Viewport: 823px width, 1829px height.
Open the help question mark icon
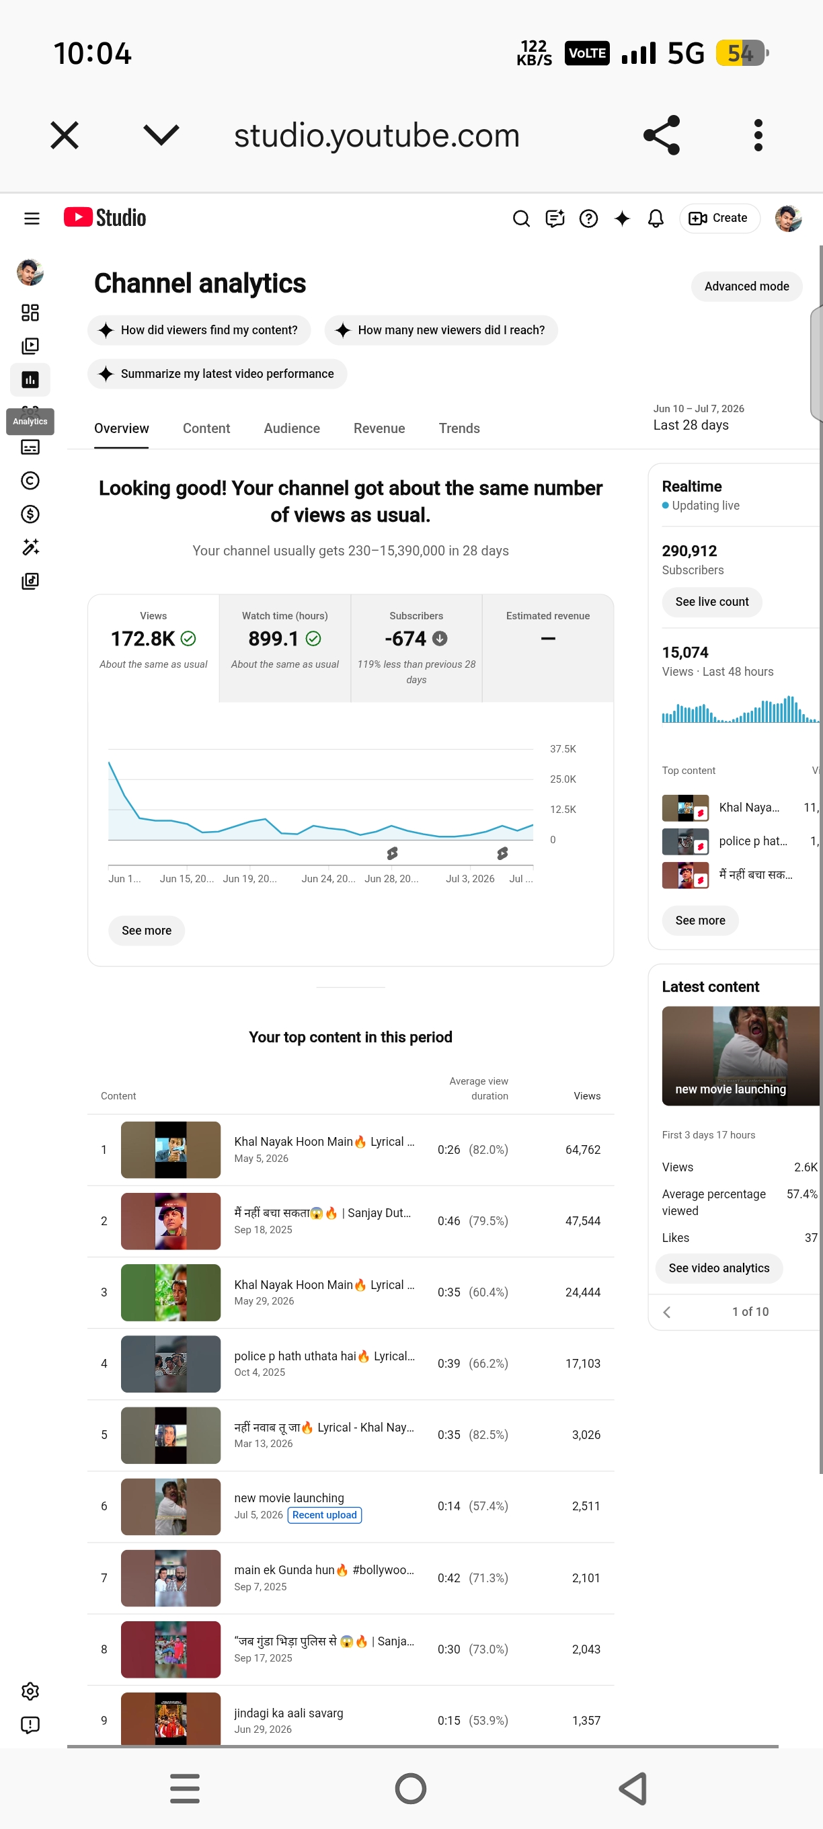coord(588,218)
